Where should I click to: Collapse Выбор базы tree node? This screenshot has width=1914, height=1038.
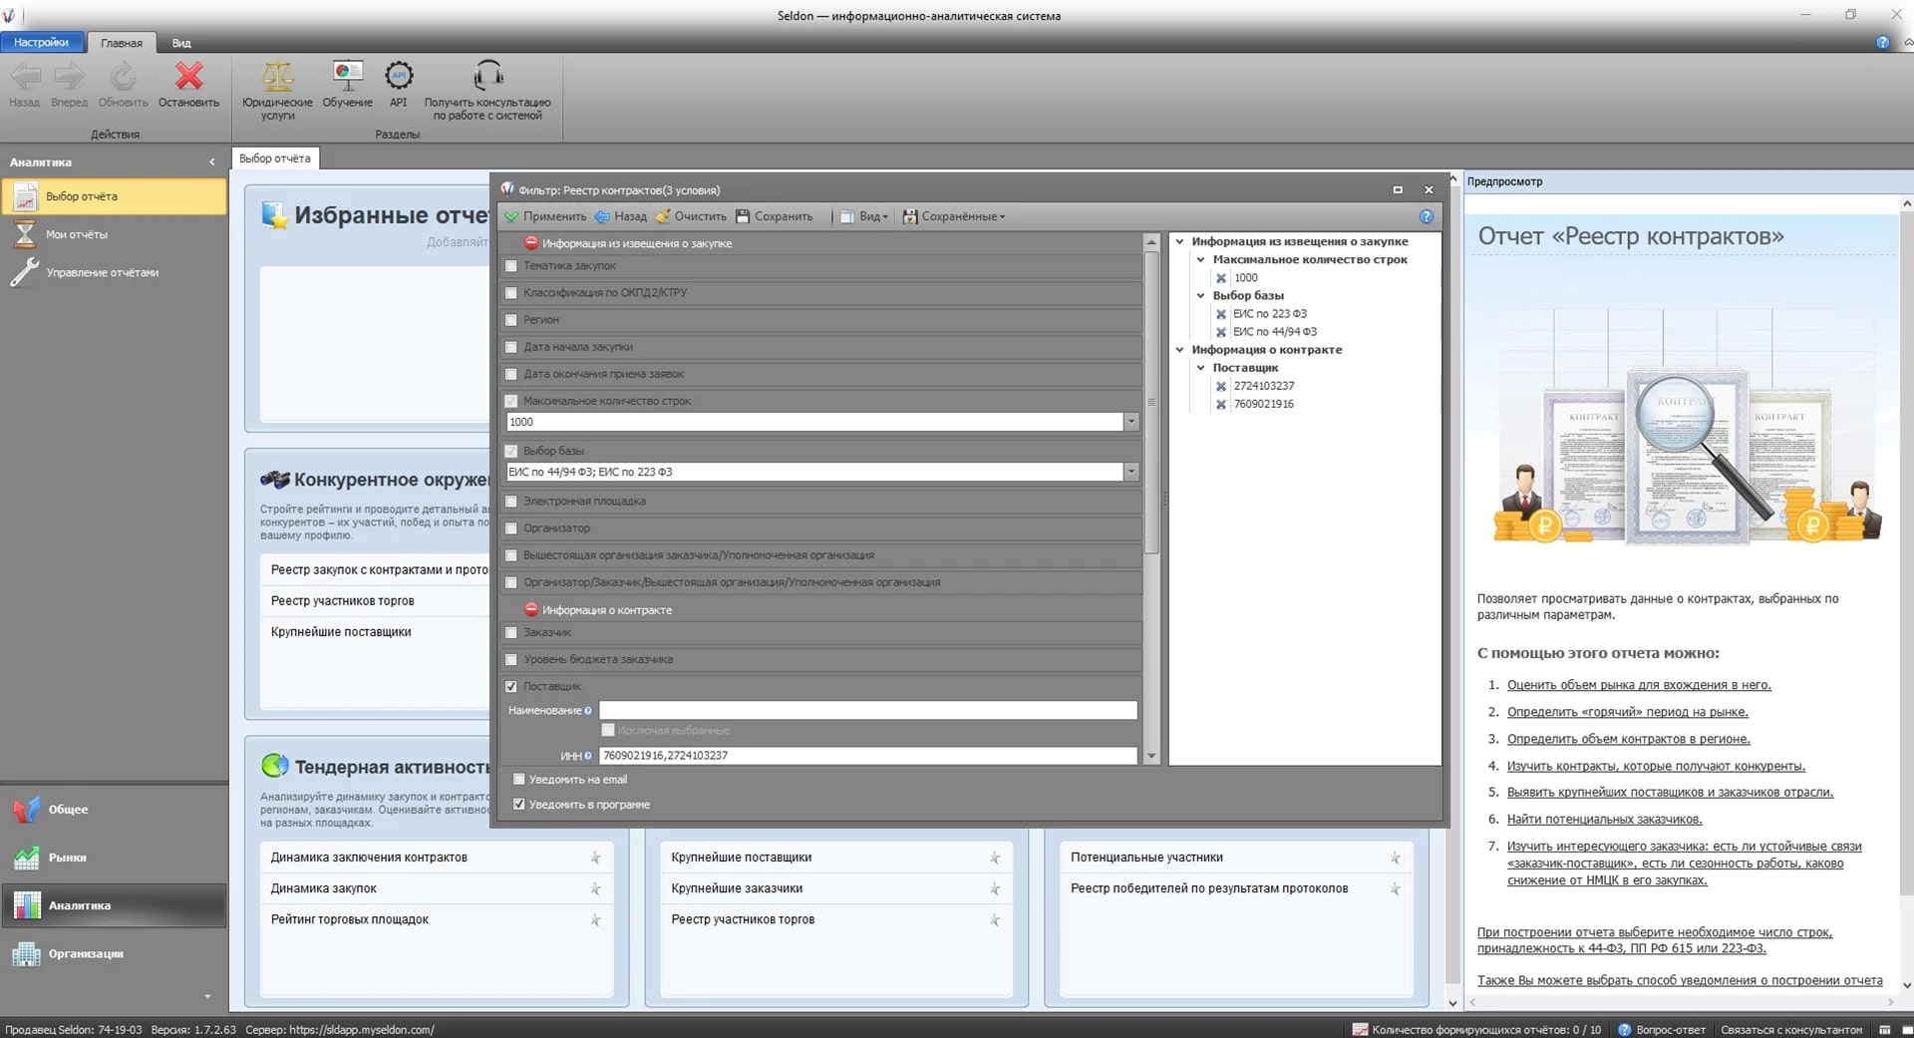click(1200, 295)
